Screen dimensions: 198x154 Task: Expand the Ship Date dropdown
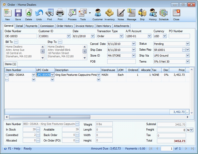coord(134,50)
